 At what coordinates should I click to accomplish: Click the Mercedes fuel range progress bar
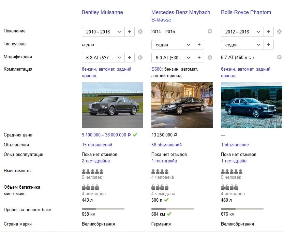tap(173, 209)
